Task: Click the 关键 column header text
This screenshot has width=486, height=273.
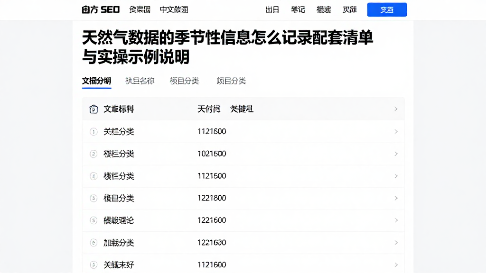Action: [x=242, y=109]
